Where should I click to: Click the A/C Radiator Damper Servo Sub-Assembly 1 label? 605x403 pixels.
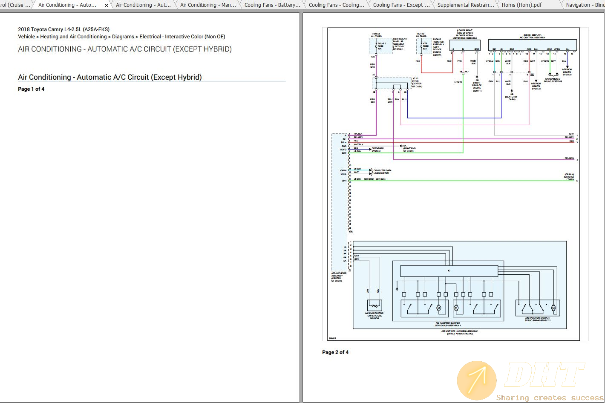pos(448,324)
